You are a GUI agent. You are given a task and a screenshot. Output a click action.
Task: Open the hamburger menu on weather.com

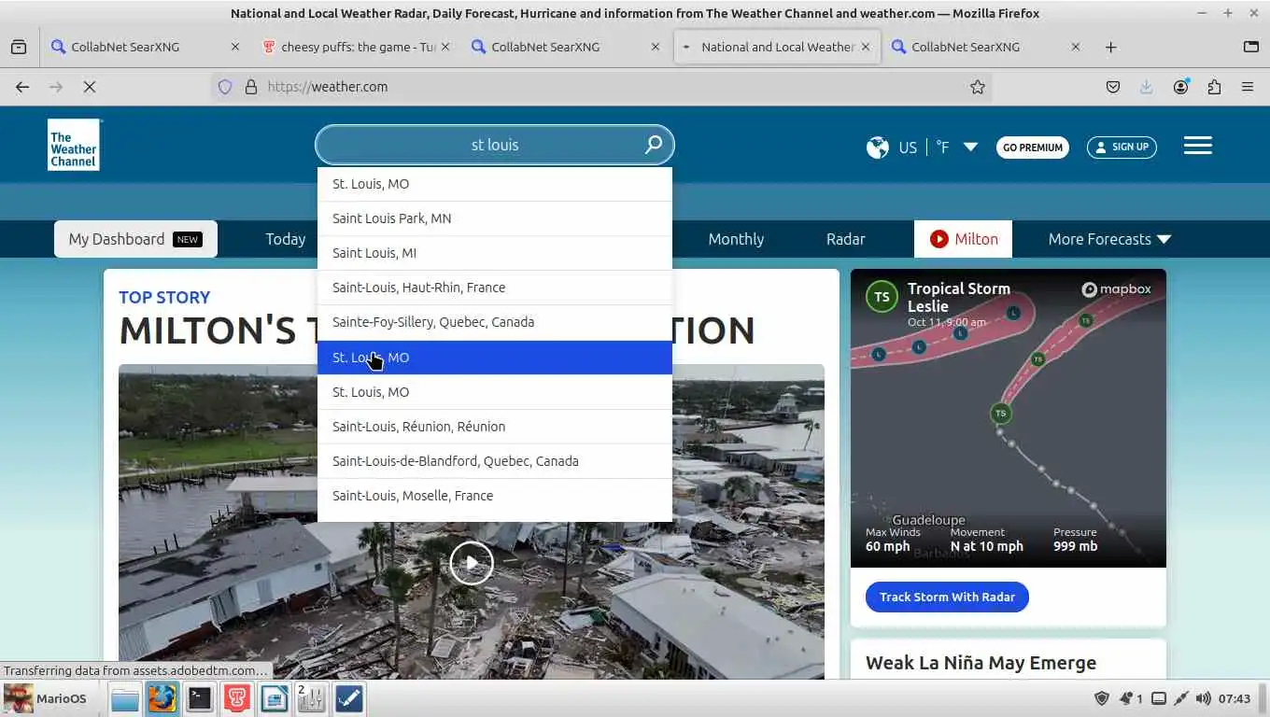click(x=1198, y=146)
